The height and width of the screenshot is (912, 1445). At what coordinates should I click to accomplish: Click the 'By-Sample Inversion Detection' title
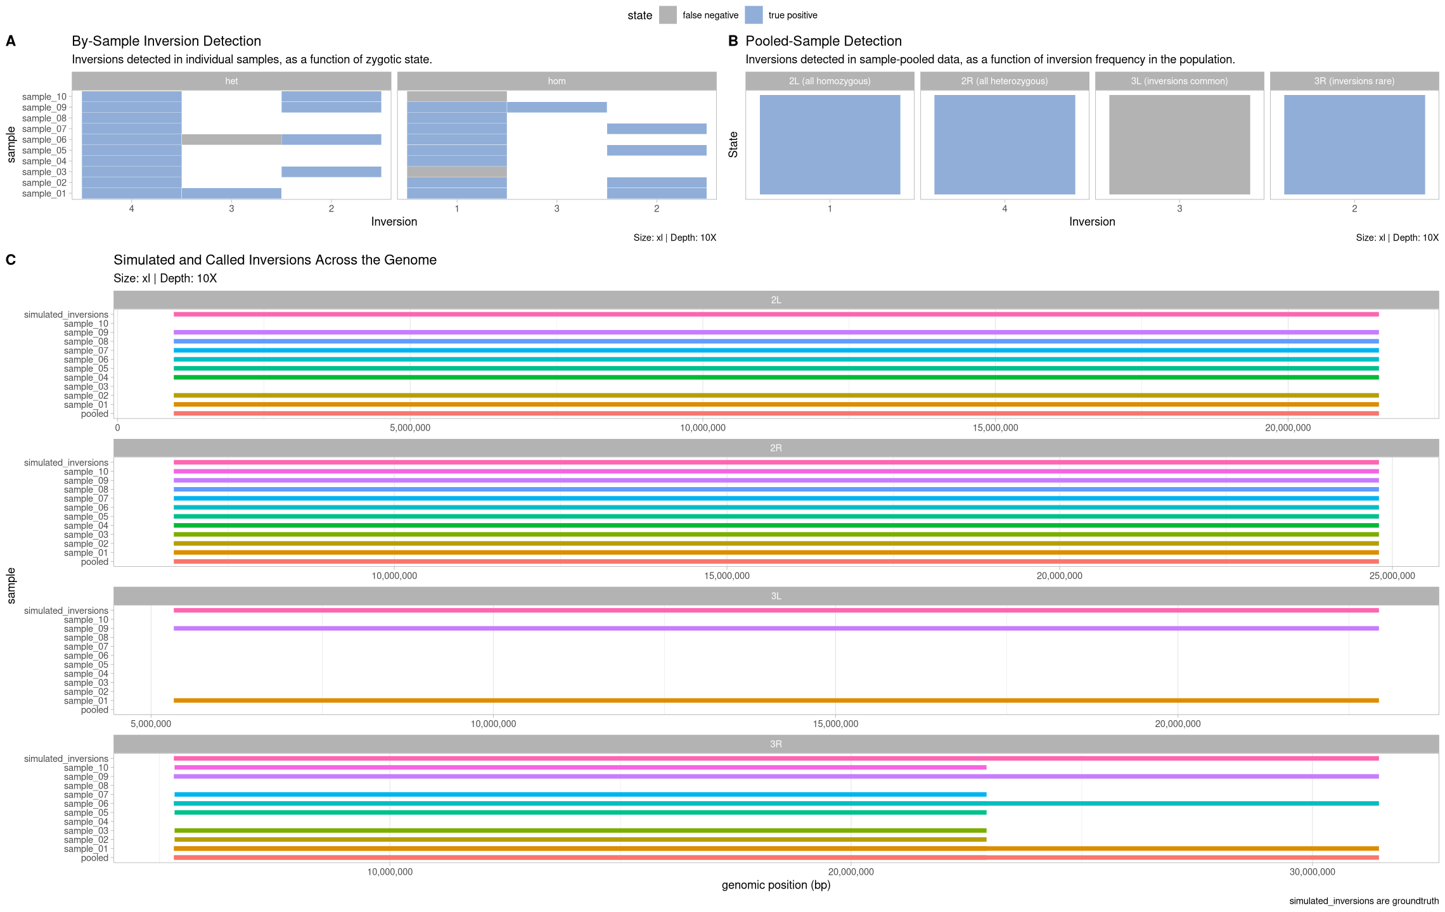(166, 41)
